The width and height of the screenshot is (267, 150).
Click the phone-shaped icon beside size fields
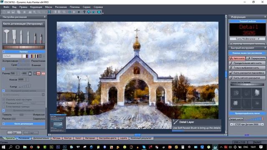[x=30, y=73]
